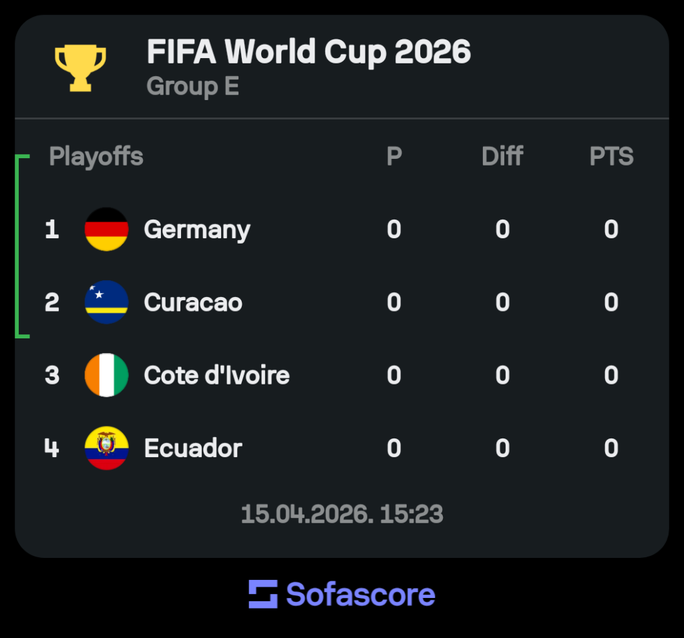Click the Ecuador flag icon

[106, 448]
